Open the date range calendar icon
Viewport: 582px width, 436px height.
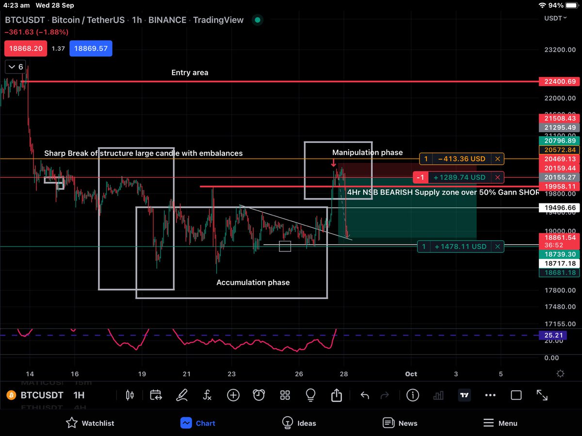pyautogui.click(x=156, y=395)
